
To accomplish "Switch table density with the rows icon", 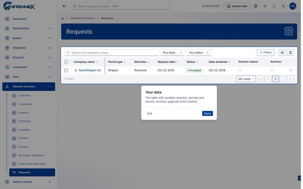I will point(282,53).
